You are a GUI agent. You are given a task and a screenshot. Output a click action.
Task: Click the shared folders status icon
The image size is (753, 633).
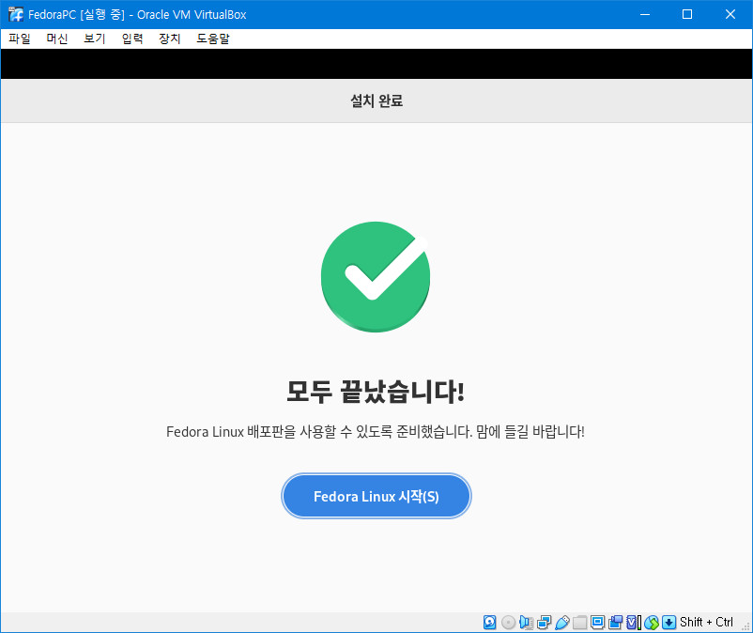(579, 622)
